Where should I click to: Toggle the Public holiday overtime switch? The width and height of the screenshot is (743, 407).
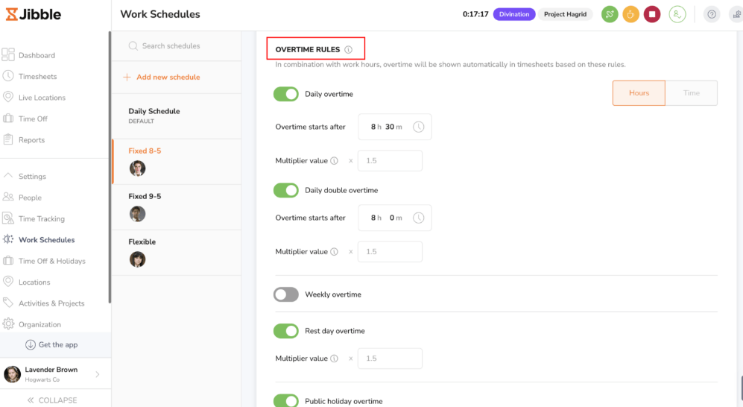click(x=285, y=401)
